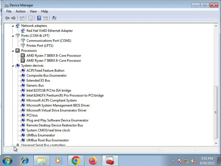Click the Ports (COM & LPT) label
Image resolution: width=221 pixels, height=166 pixels.
(35, 36)
